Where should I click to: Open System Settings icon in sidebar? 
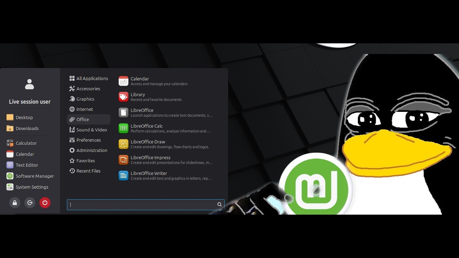coord(10,187)
